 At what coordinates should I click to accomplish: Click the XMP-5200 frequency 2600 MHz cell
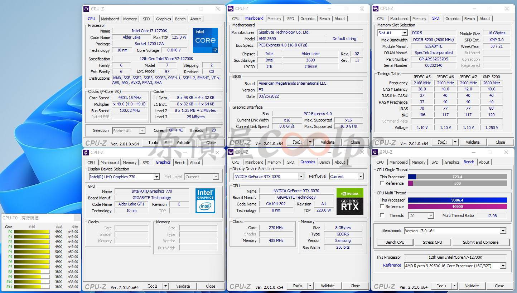pos(491,83)
